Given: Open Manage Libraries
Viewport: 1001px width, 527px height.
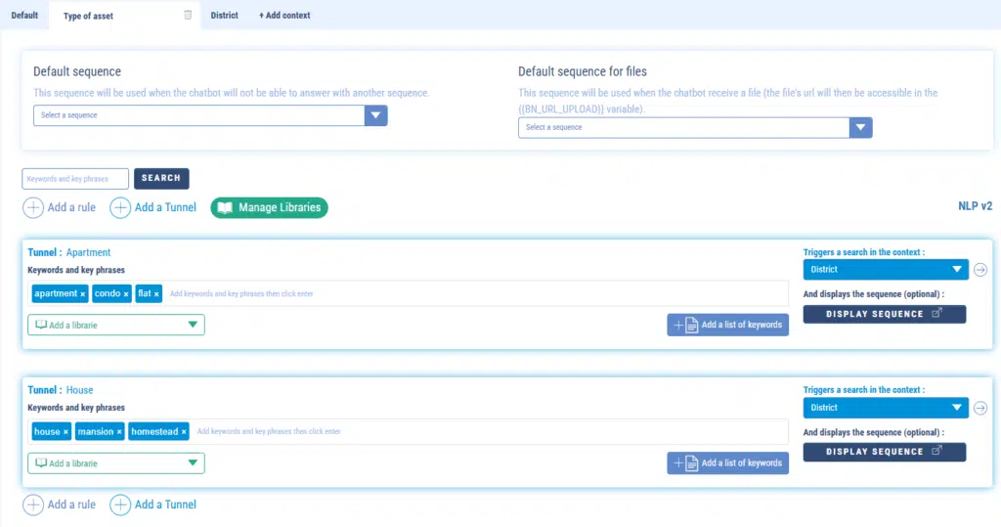Looking at the screenshot, I should pyautogui.click(x=270, y=207).
